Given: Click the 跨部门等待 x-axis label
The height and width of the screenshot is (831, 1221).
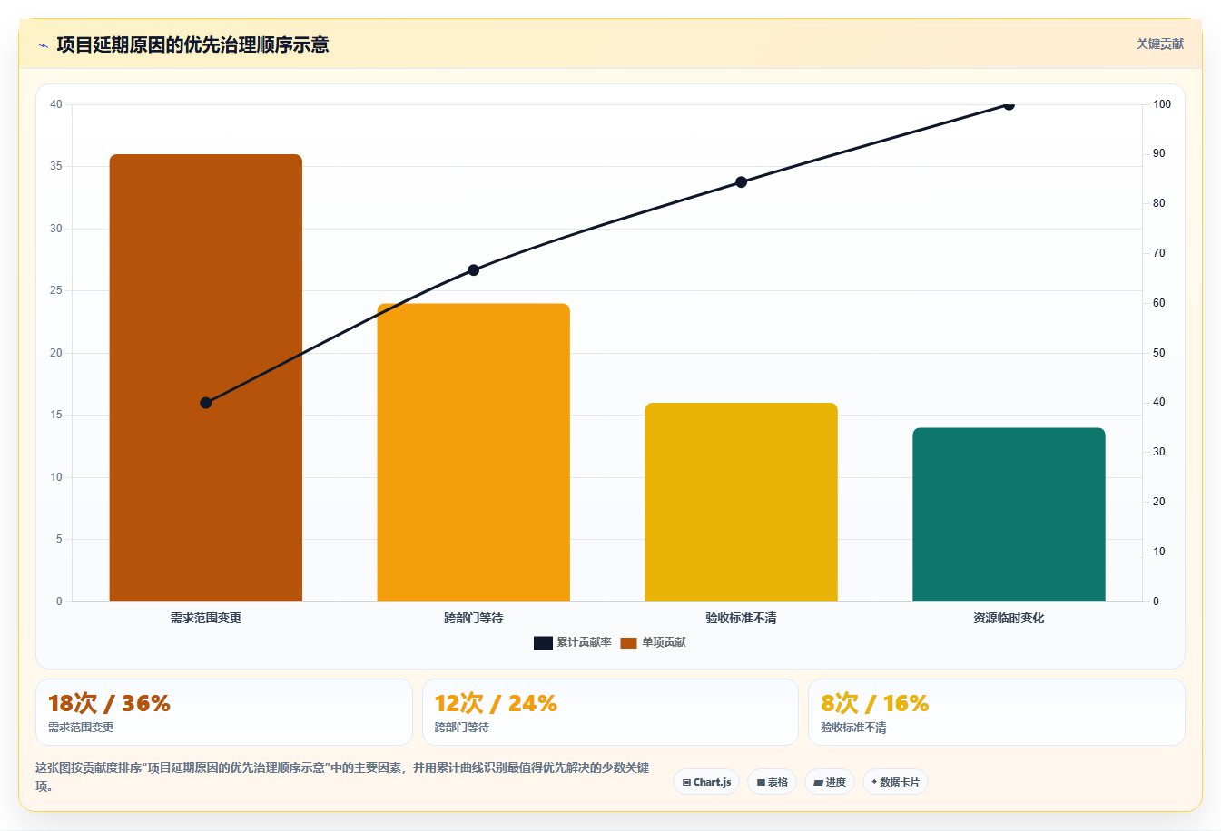Looking at the screenshot, I should coord(473,618).
